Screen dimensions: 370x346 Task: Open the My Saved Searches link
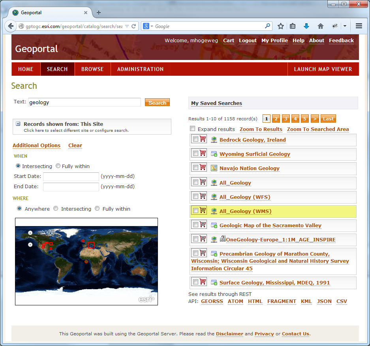[216, 103]
